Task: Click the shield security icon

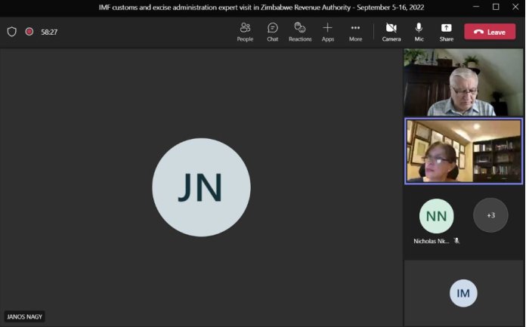Action: (12, 32)
